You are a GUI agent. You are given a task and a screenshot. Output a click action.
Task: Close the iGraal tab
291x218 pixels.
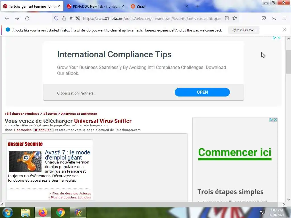point(187,6)
